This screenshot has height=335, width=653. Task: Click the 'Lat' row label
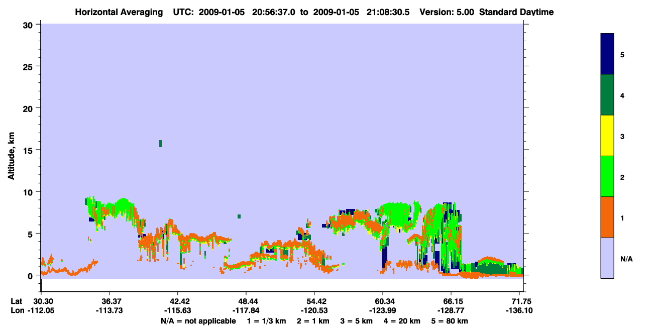point(17,301)
